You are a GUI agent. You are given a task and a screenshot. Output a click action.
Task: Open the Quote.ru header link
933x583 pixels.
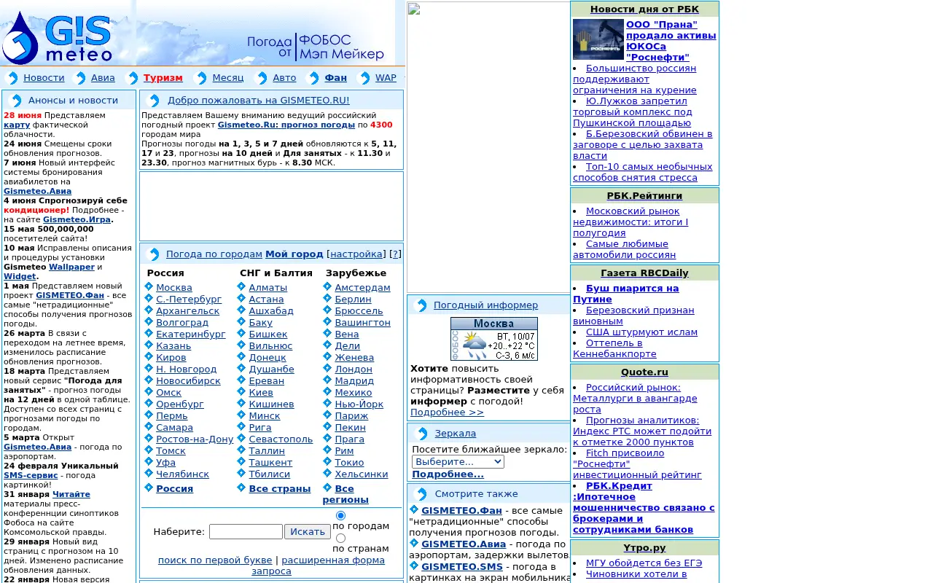[644, 372]
